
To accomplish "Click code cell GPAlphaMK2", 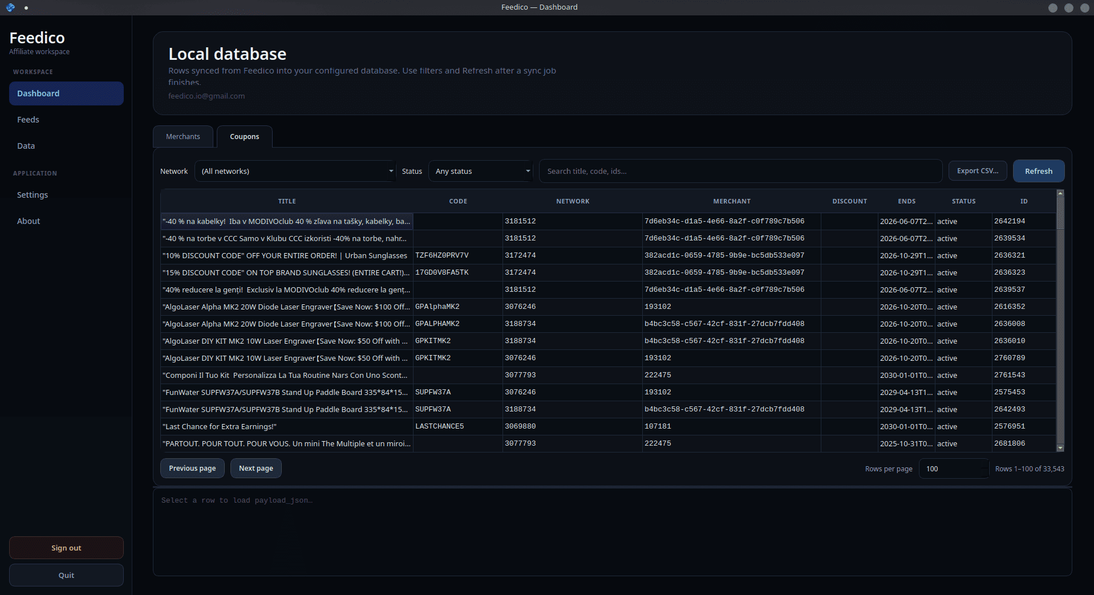I will click(x=458, y=307).
